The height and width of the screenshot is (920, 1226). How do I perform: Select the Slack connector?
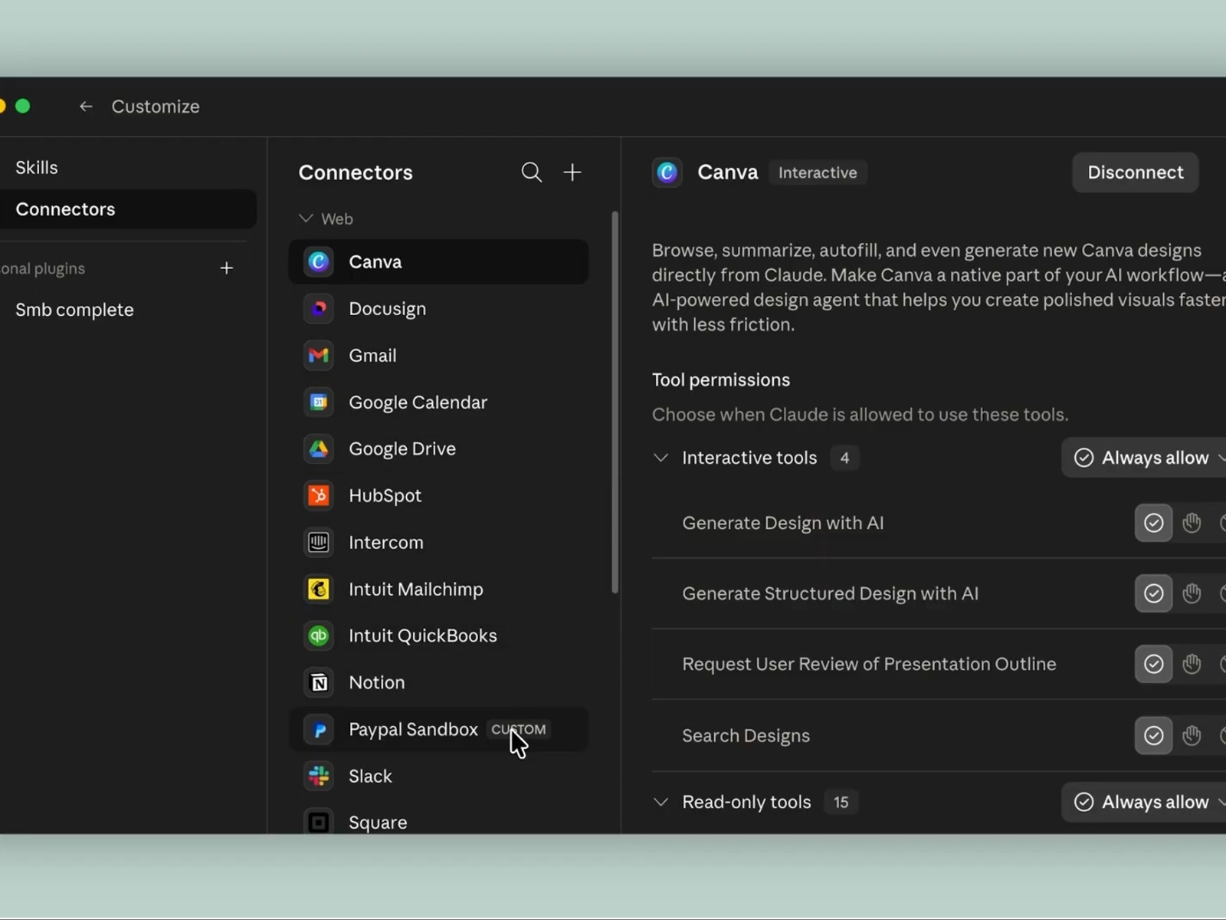[438, 777]
